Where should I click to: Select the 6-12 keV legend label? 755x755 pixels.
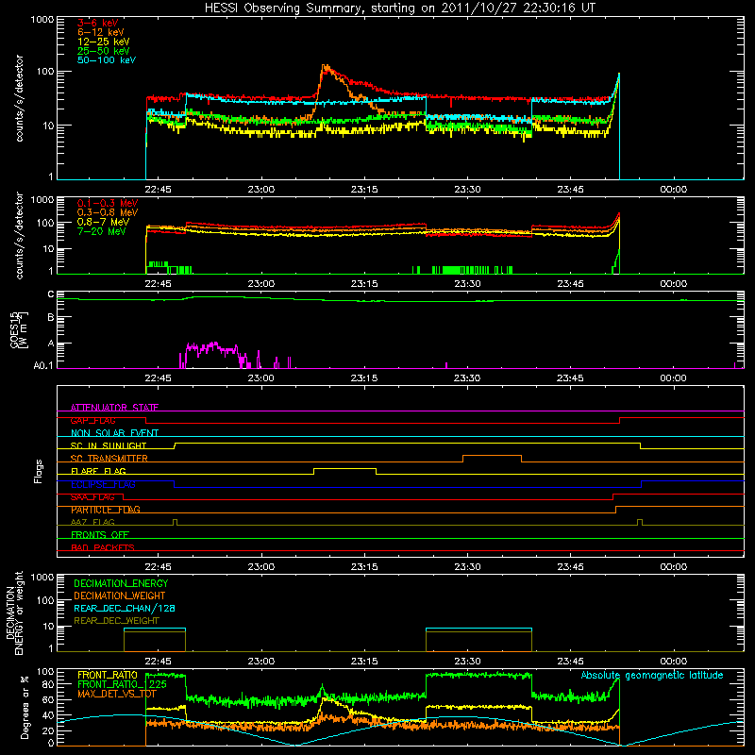(101, 32)
